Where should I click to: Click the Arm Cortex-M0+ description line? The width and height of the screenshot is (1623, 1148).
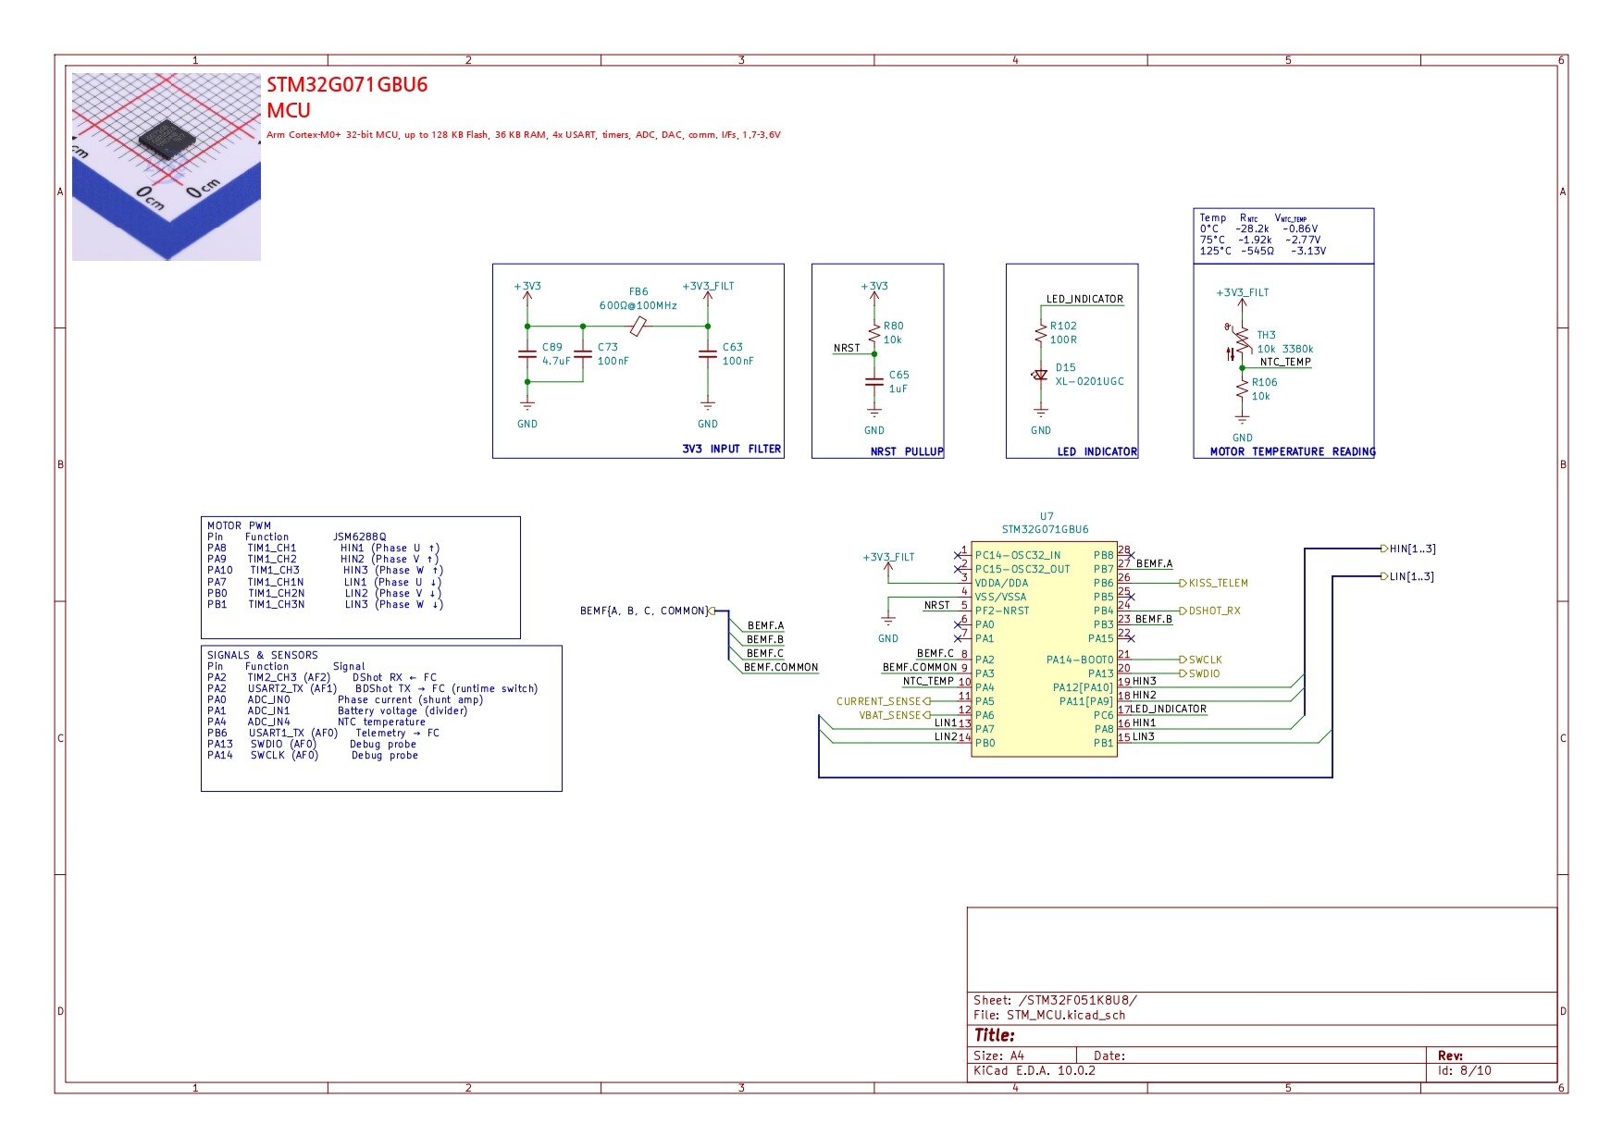coord(524,134)
